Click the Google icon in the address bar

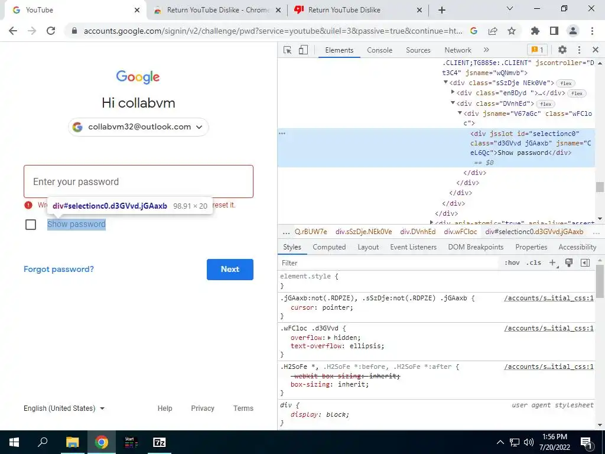pyautogui.click(x=474, y=31)
